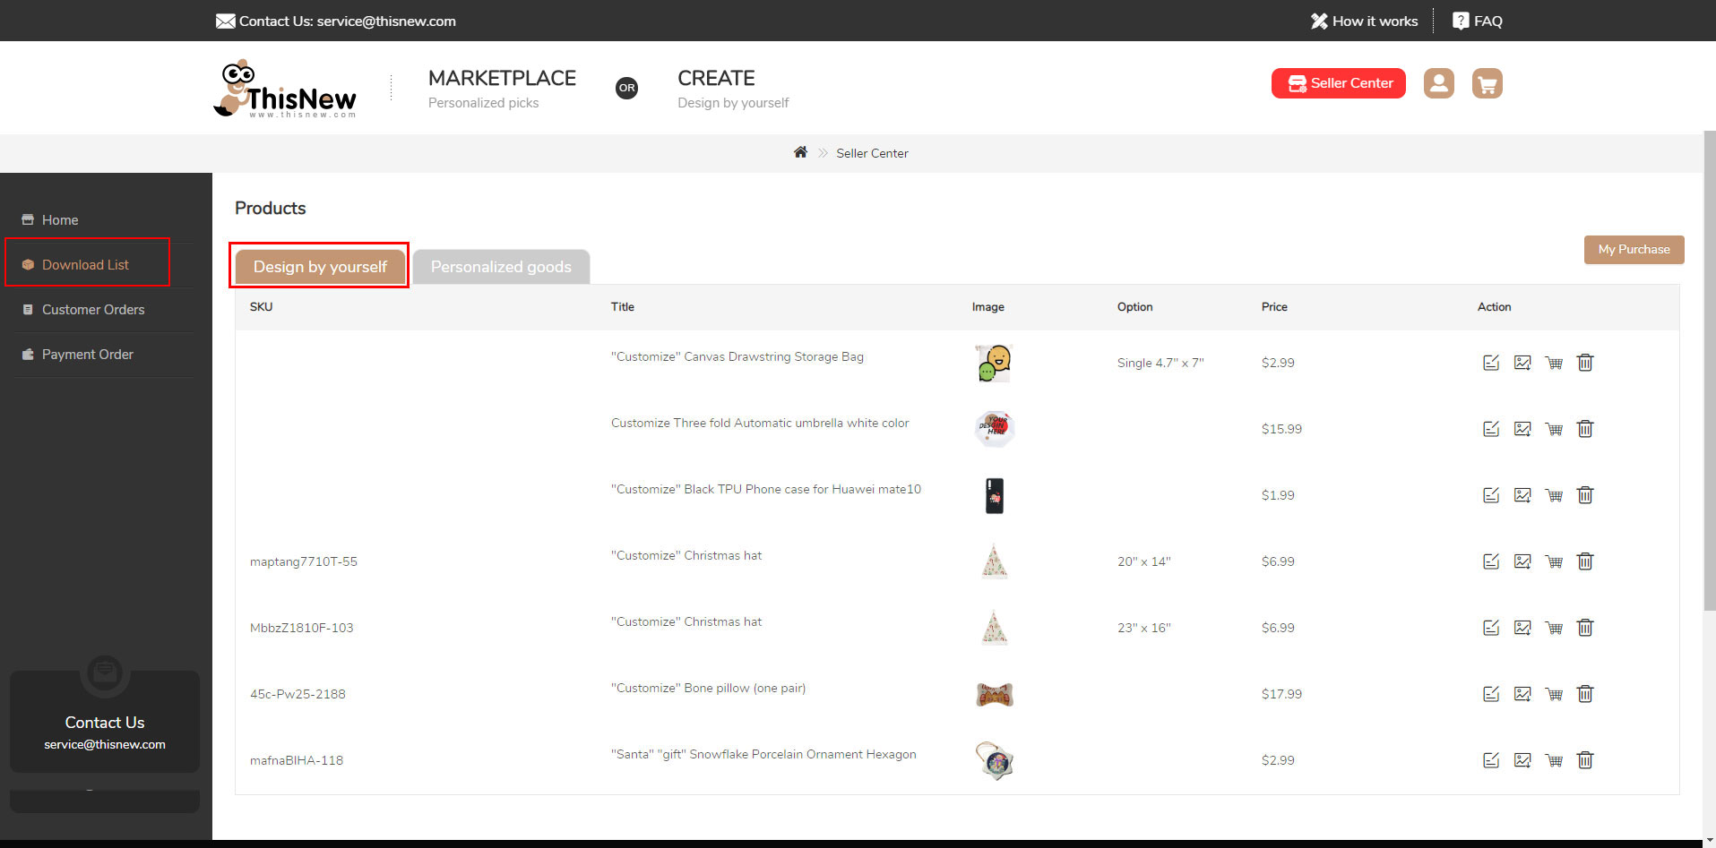Open the FAQ link
Image resolution: width=1716 pixels, height=848 pixels.
(x=1477, y=21)
